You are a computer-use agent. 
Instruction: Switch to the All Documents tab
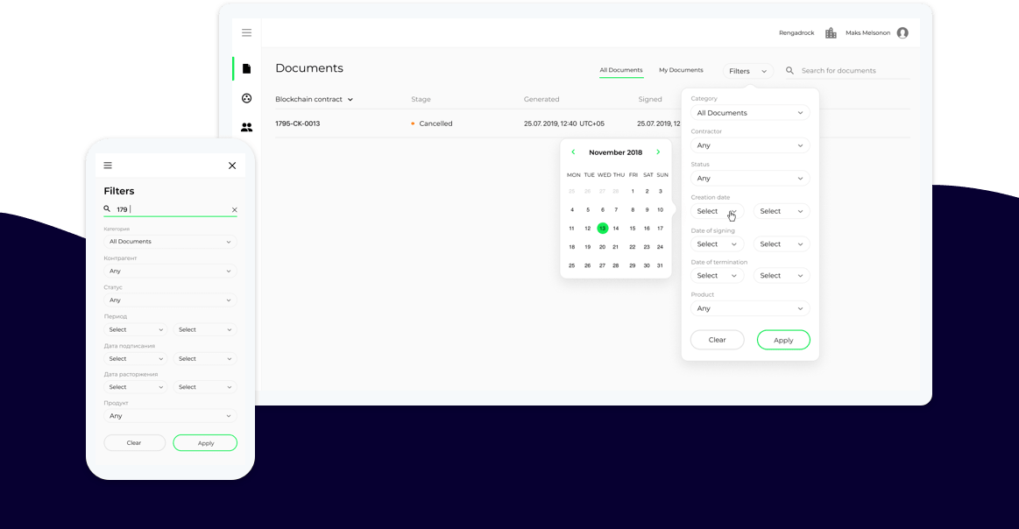pos(620,70)
